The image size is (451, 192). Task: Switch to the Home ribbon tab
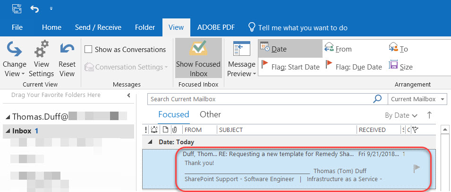click(x=51, y=27)
